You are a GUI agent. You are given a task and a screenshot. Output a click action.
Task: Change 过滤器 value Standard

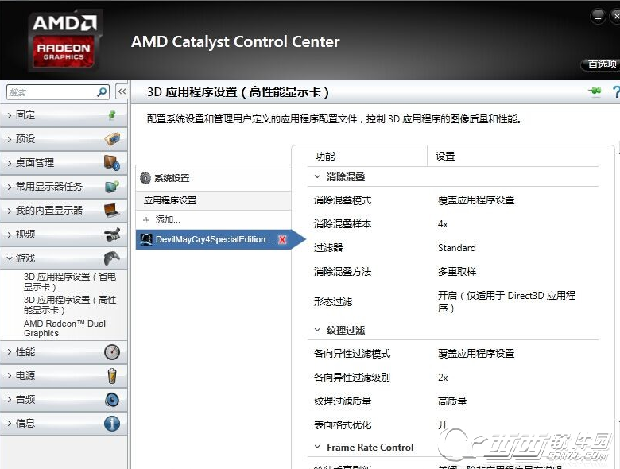[x=457, y=248]
